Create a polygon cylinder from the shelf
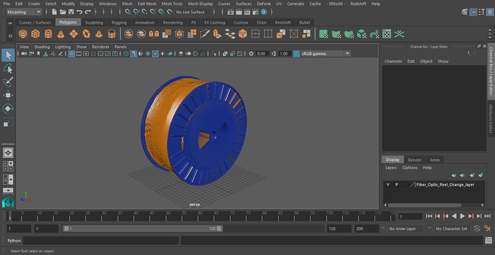The height and width of the screenshot is (255, 495). 48,34
